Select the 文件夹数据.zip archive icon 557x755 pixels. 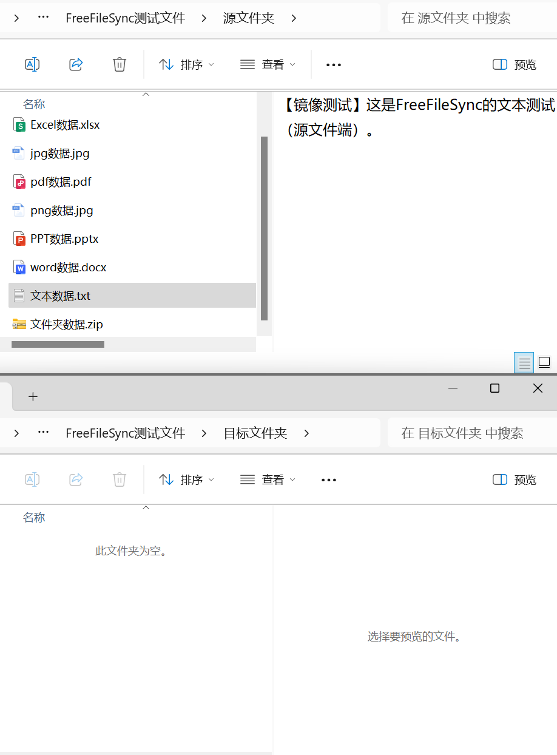19,325
